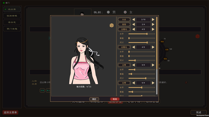
Task: Click the left arrow for left eyelash (左睫毛)
Action: pyautogui.click(x=133, y=29)
